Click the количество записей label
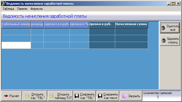182x102 pixels. (158, 93)
